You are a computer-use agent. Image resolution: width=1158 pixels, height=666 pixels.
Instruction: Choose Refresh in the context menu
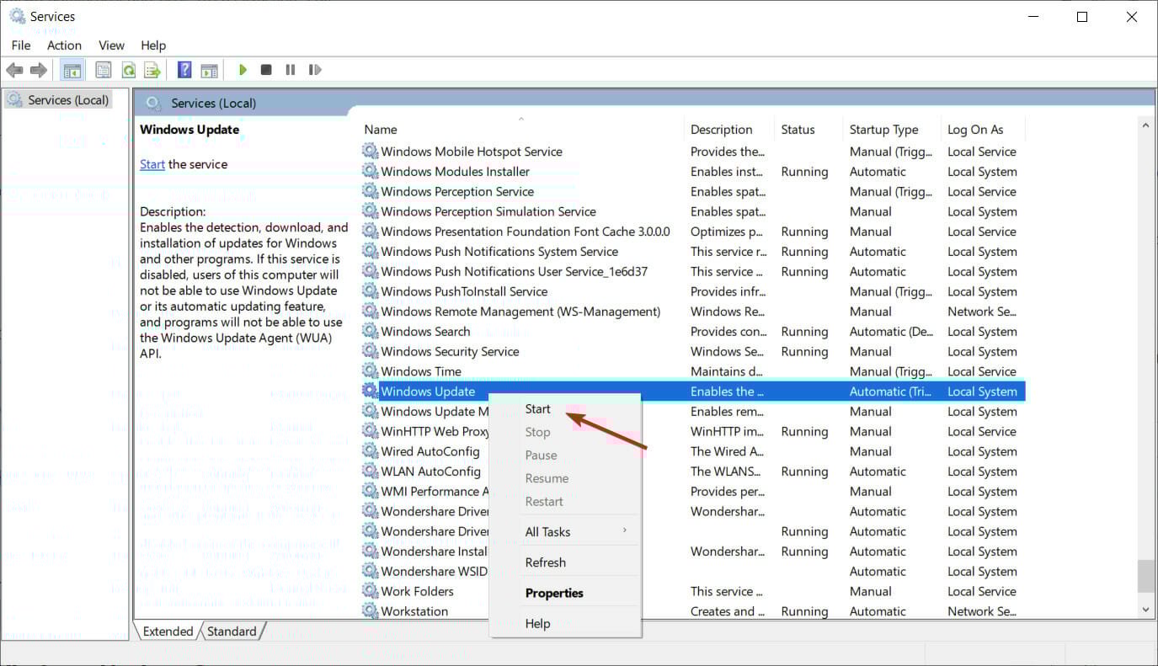pos(565,562)
